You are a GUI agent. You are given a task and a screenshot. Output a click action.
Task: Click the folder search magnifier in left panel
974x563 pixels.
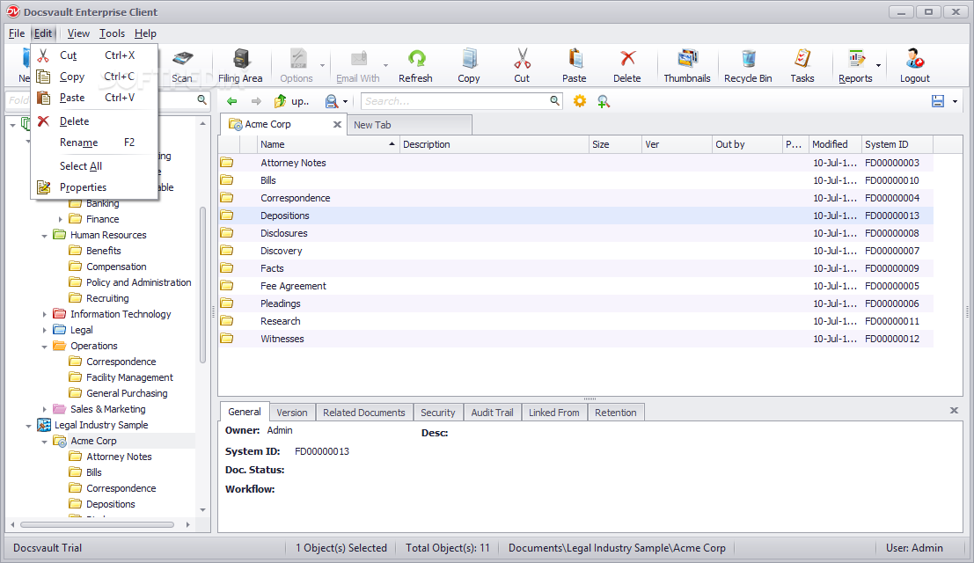201,99
